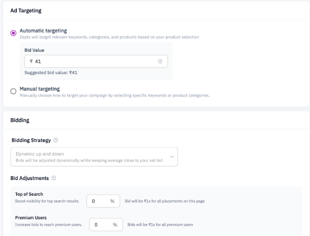Click the Manual targeting option label
Viewport: 310px width, 236px height.
40,89
